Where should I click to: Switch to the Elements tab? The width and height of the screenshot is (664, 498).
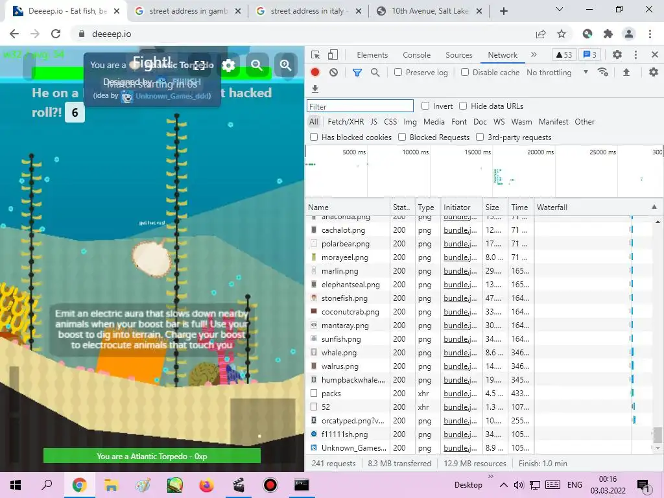point(372,55)
